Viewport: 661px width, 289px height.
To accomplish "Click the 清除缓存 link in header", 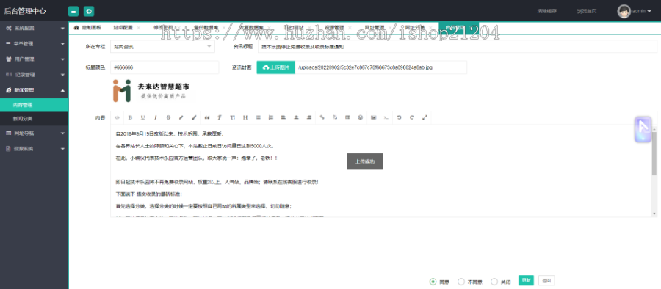I will [x=546, y=12].
